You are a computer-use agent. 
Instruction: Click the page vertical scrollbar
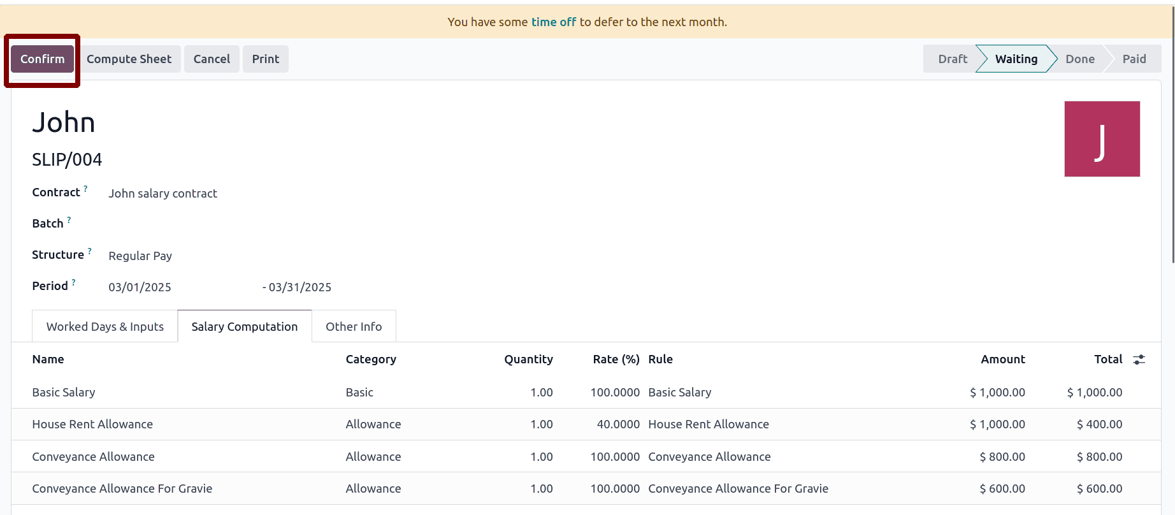[1173, 134]
